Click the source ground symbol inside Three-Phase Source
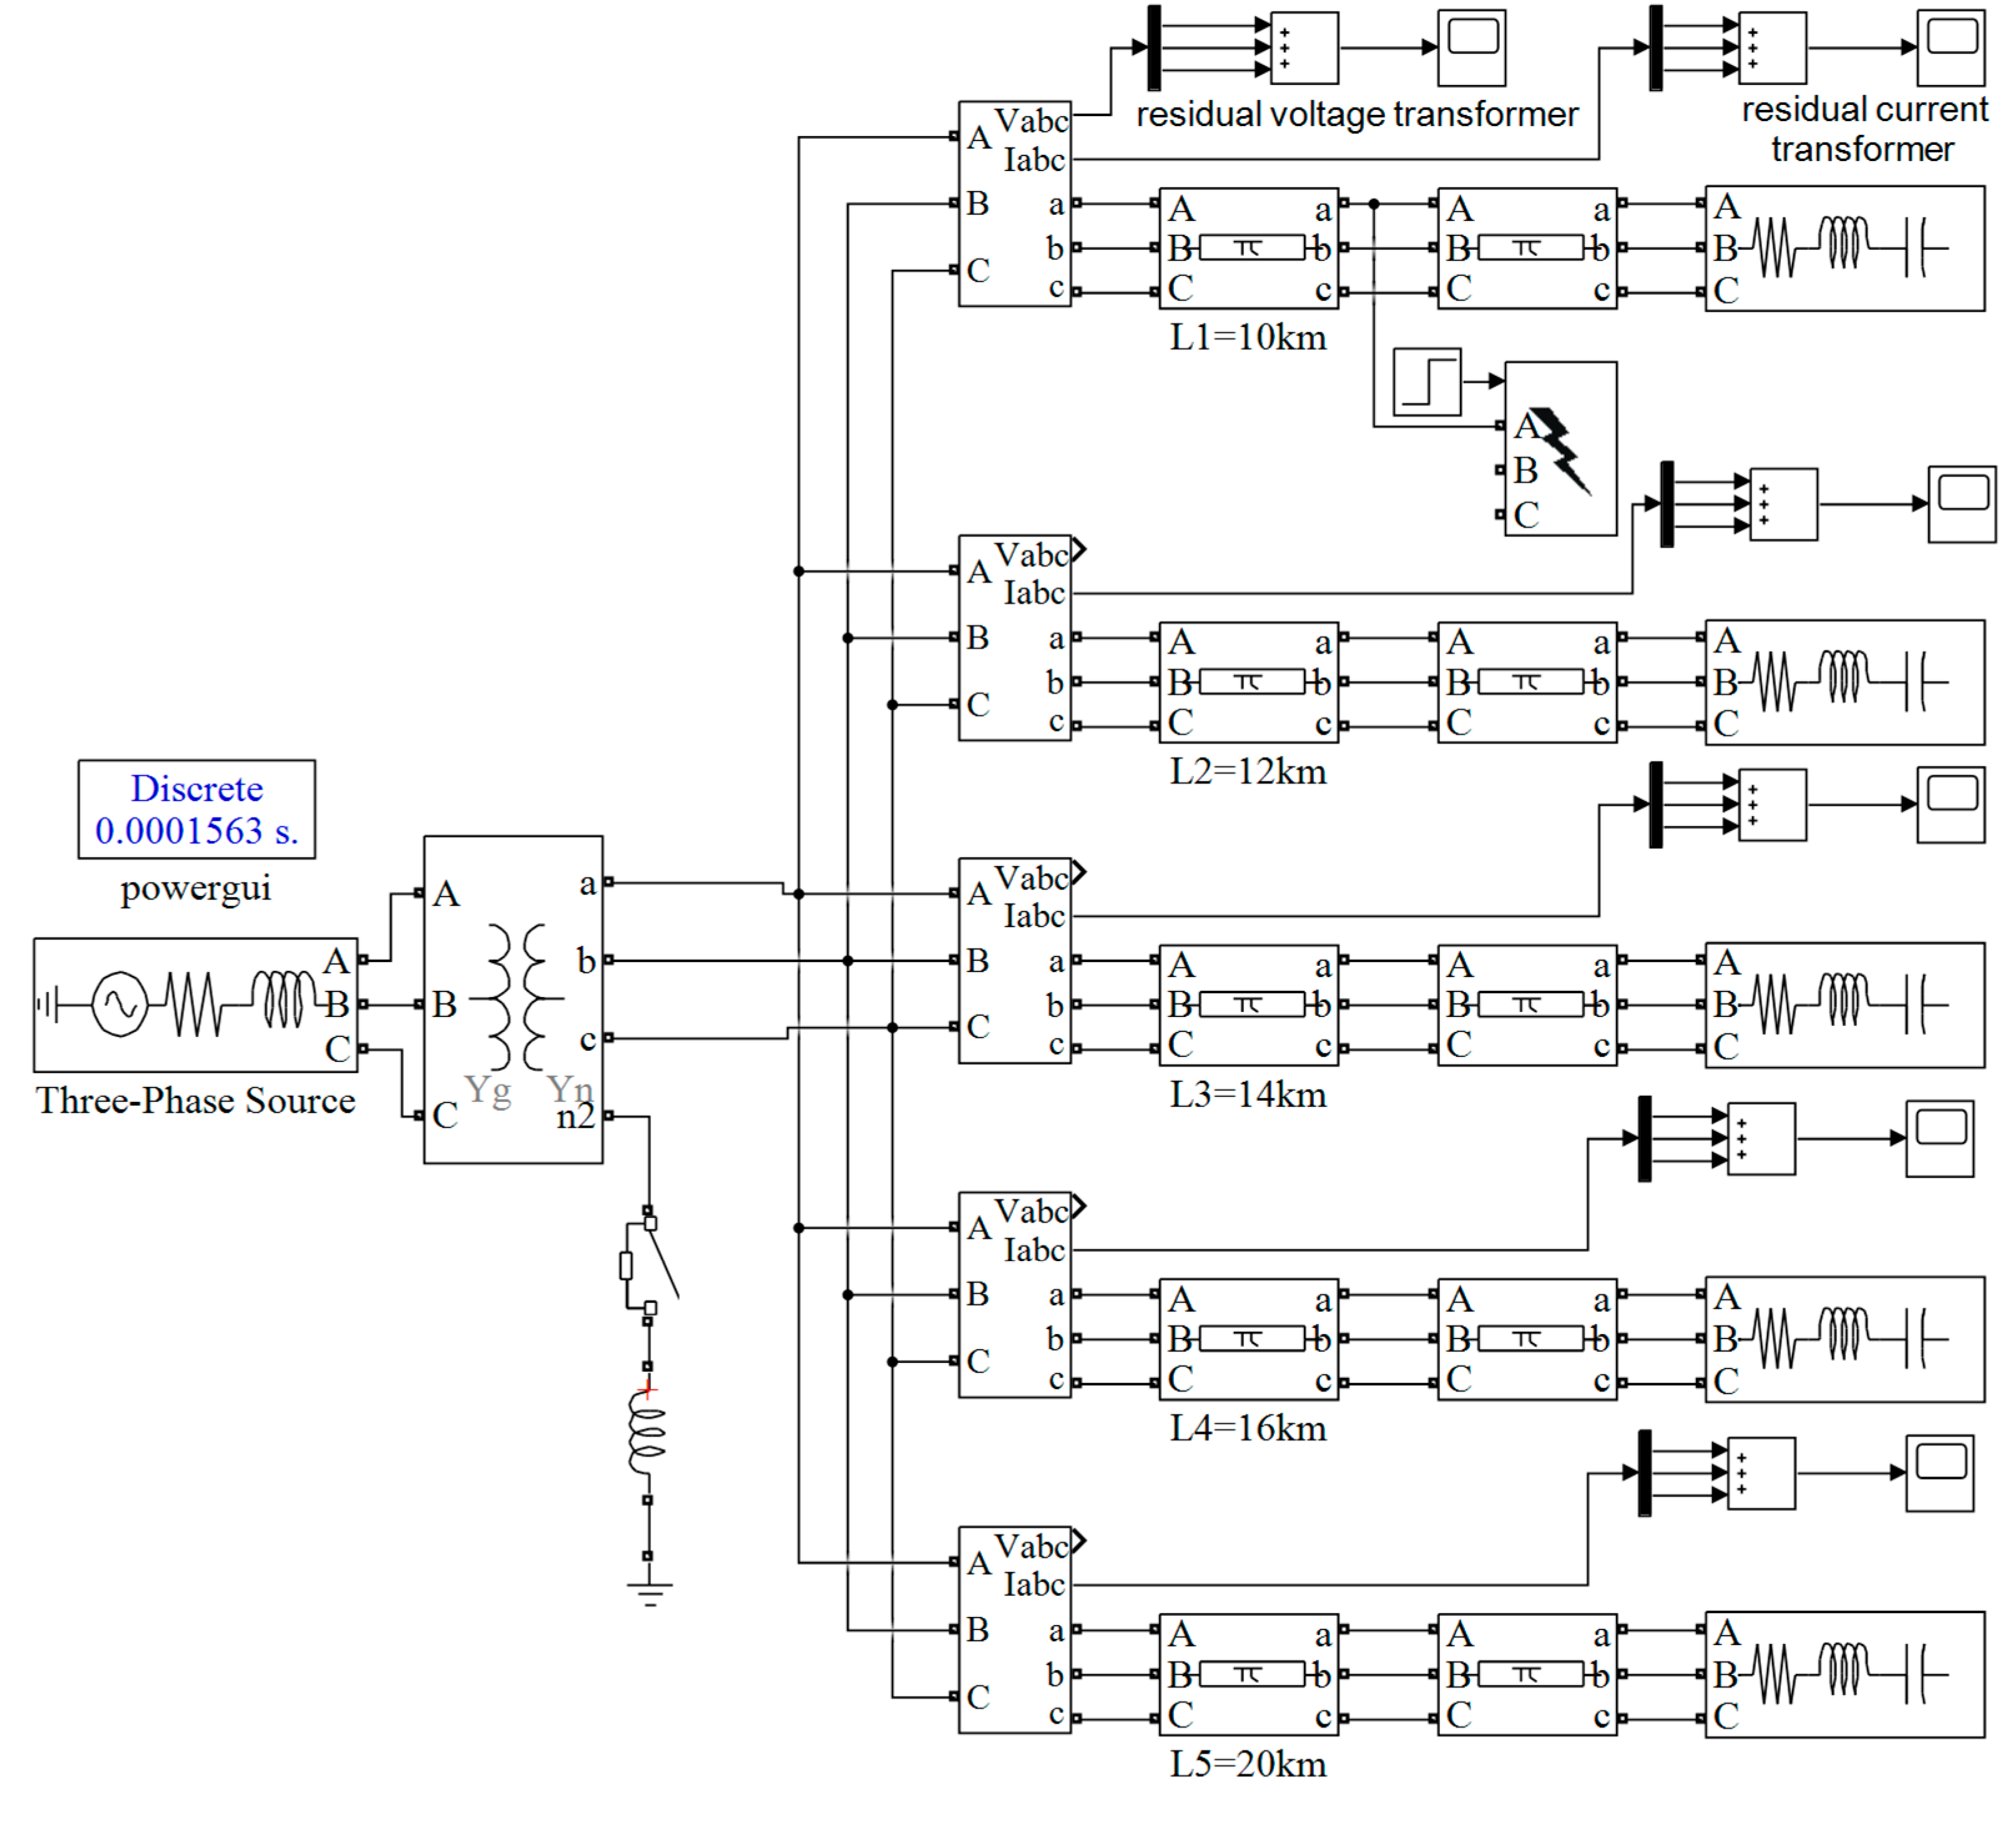Viewport: 2016px width, 1823px height. point(47,1003)
